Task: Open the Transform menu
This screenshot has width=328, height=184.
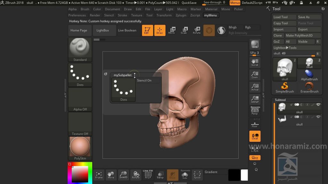Action: click(164, 15)
